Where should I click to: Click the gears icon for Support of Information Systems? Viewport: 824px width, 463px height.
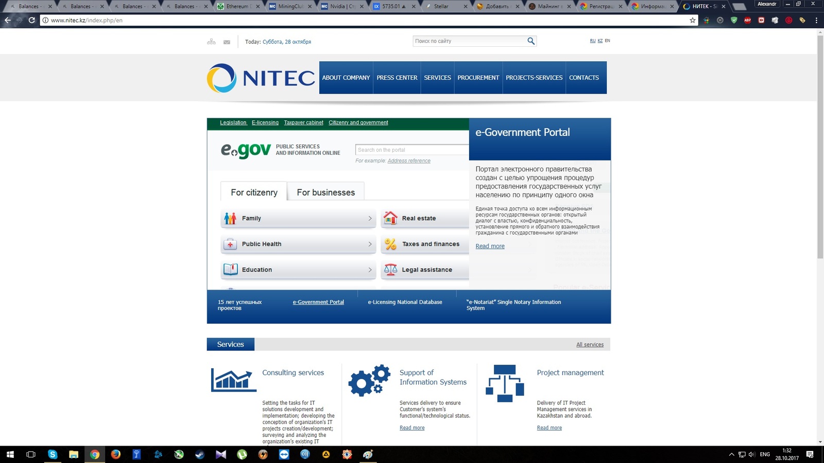coord(369,380)
